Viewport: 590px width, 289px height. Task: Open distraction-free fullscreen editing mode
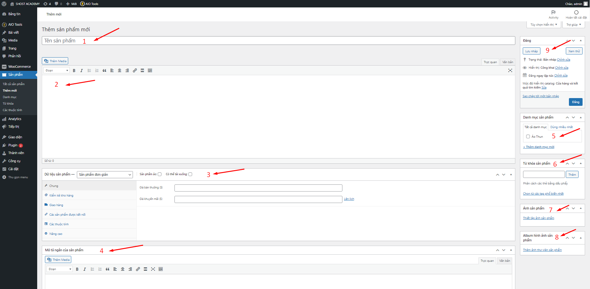point(510,70)
